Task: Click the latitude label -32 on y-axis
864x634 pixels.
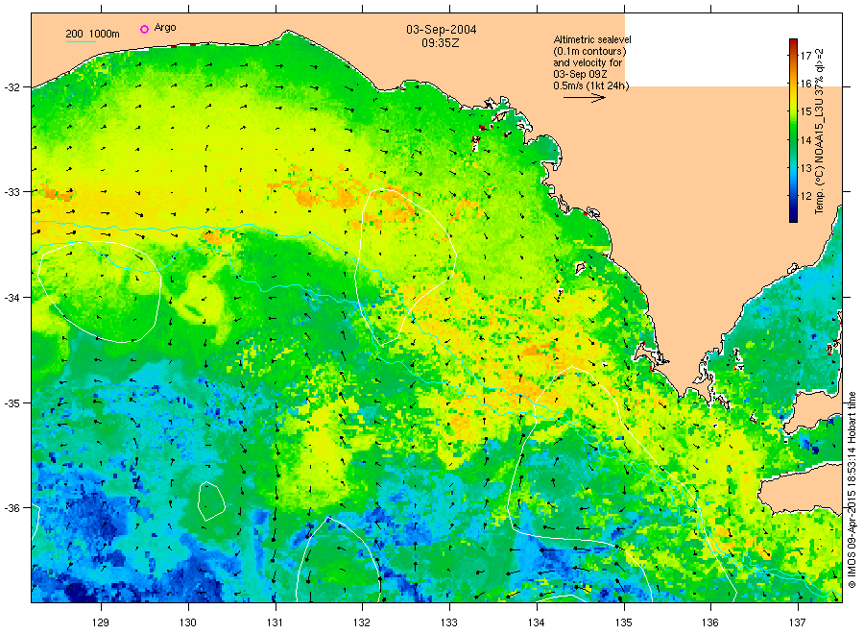Action: [13, 86]
